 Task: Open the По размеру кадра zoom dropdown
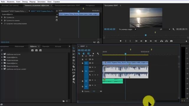[x=127, y=29]
